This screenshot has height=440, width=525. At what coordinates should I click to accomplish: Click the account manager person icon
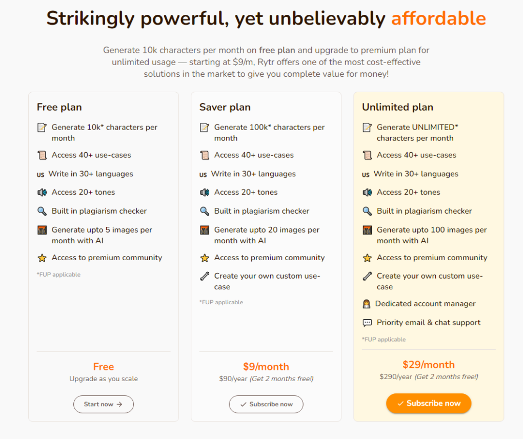367,304
